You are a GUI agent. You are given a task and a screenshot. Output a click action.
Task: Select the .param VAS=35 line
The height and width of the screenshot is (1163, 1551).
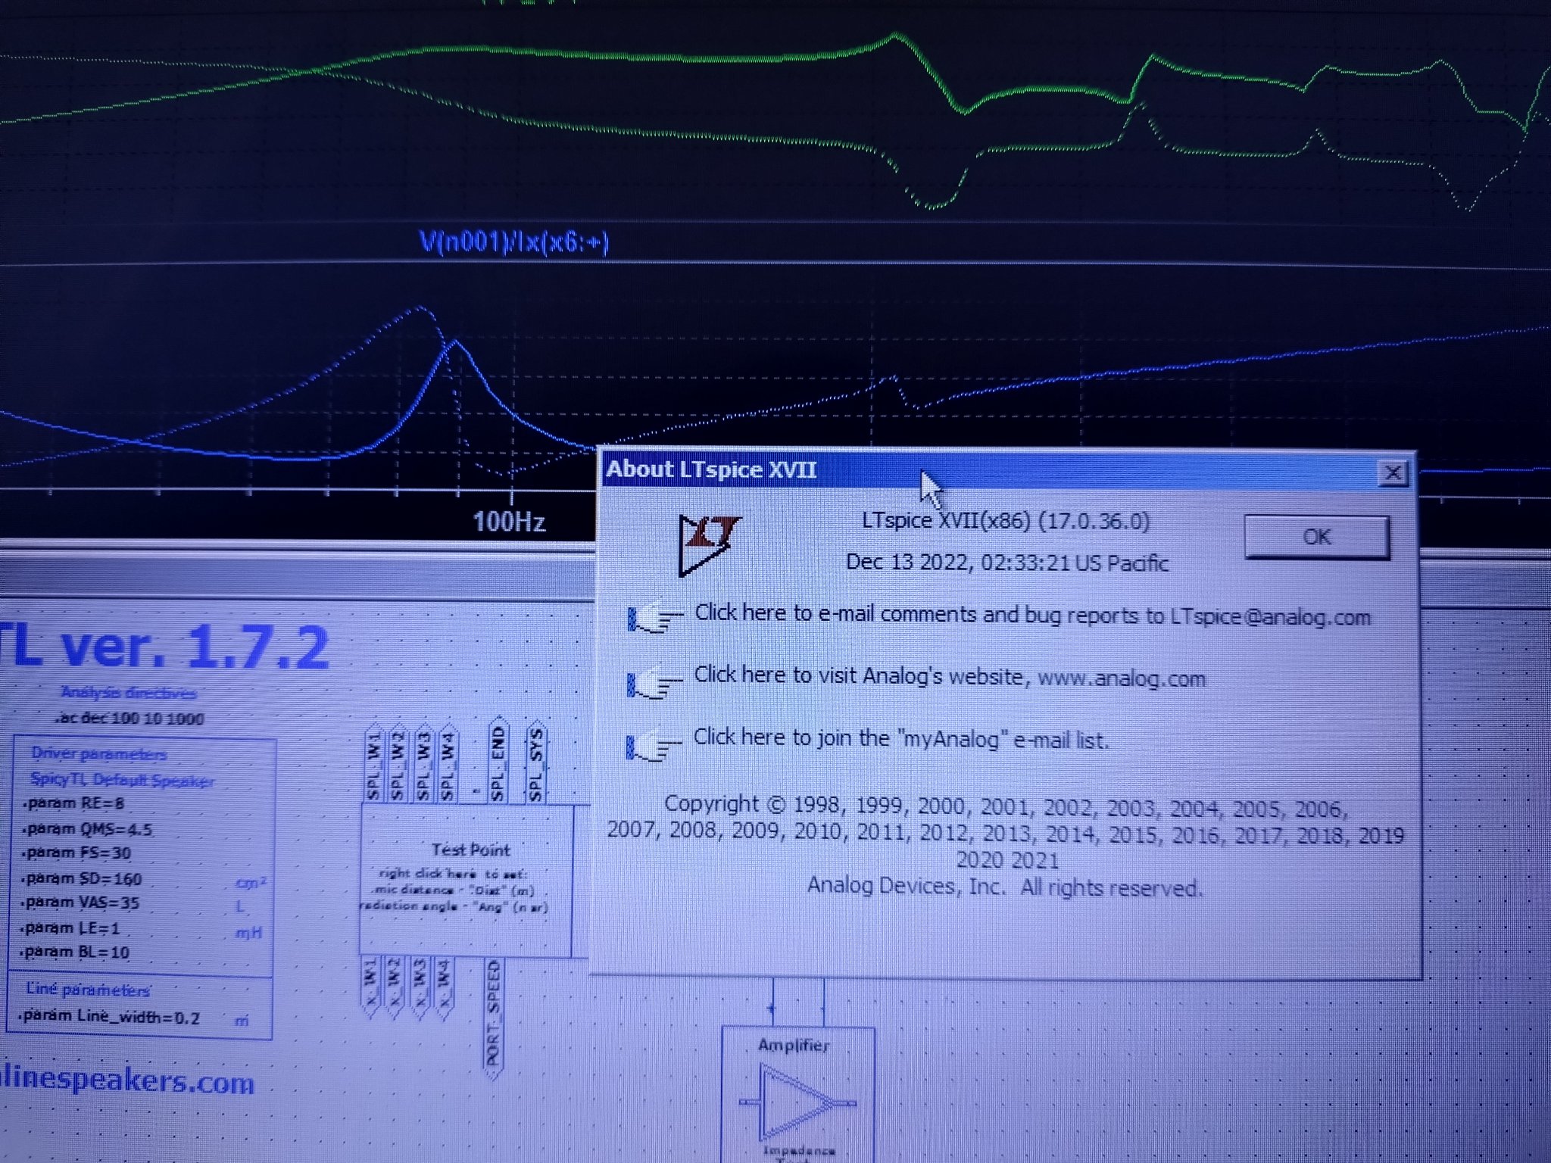[x=82, y=903]
